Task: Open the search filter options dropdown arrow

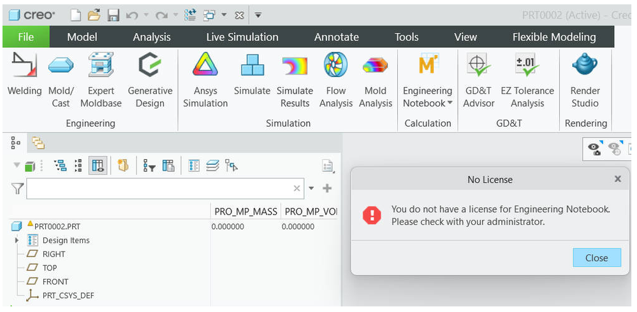Action: pos(311,188)
